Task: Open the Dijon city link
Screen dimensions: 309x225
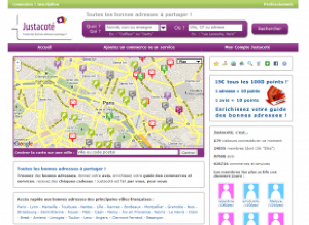Action: [193, 212]
